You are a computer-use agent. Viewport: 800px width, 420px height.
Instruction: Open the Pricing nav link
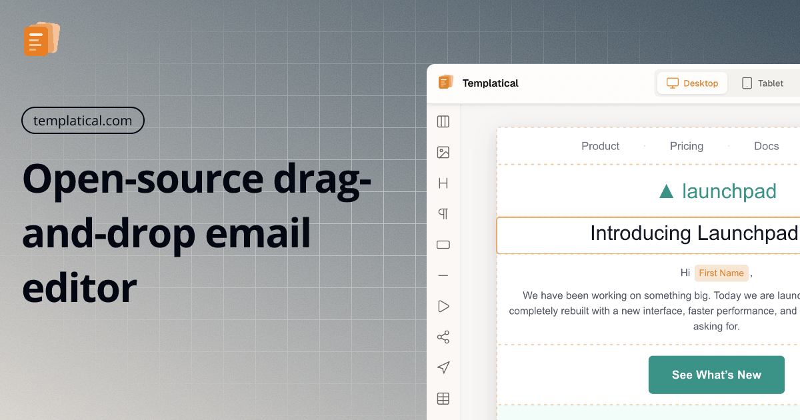click(686, 146)
